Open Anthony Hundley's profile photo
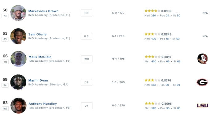Image resolution: width=210 pixels, height=118 pixels. [18, 106]
